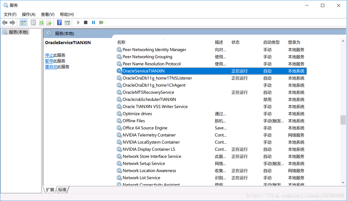Click the 暂停 service link
347x201 pixels.
point(49,61)
